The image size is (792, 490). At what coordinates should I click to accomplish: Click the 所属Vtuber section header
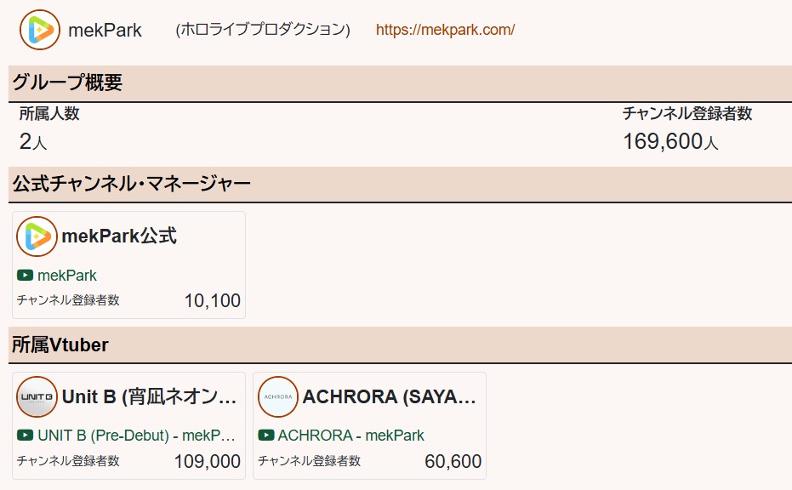400,345
